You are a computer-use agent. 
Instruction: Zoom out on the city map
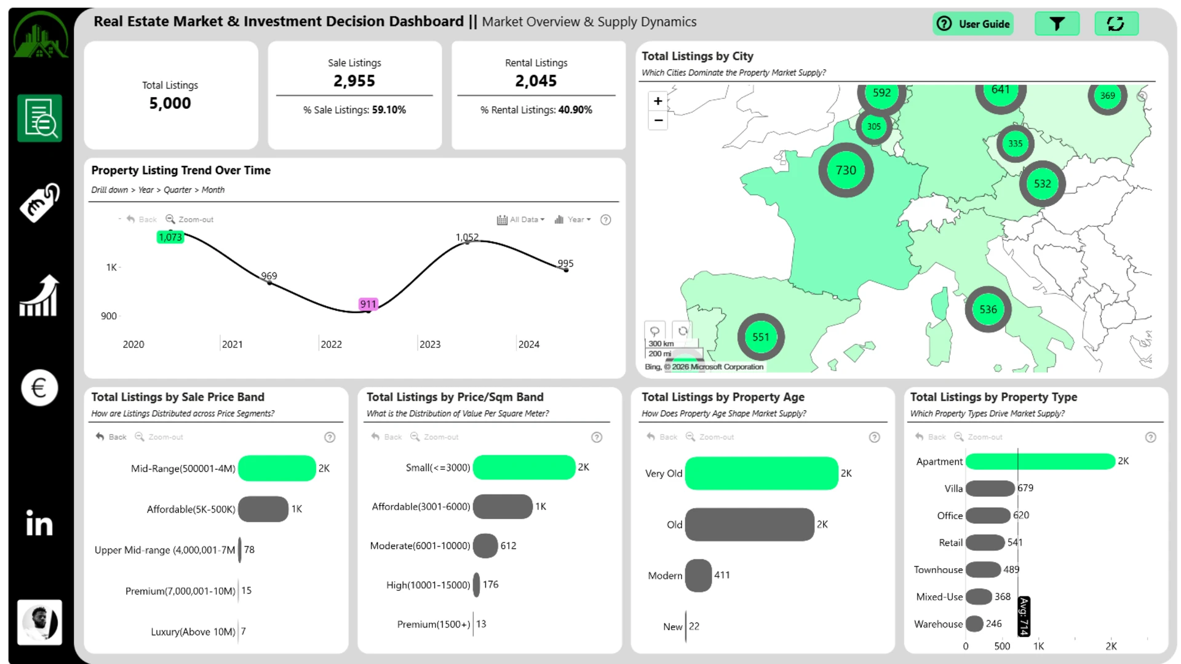658,121
